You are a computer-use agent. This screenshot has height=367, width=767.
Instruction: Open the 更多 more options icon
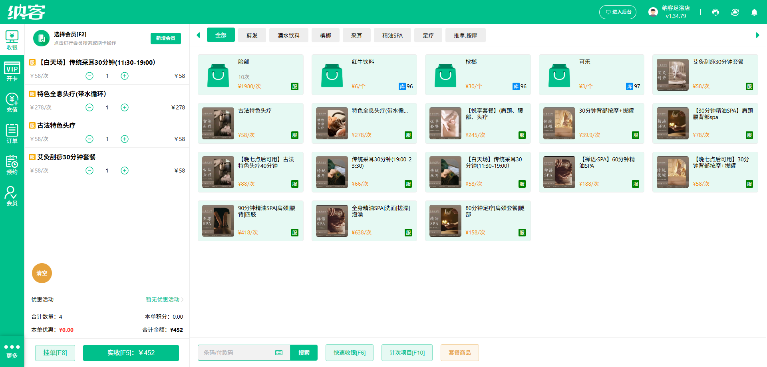tap(12, 351)
